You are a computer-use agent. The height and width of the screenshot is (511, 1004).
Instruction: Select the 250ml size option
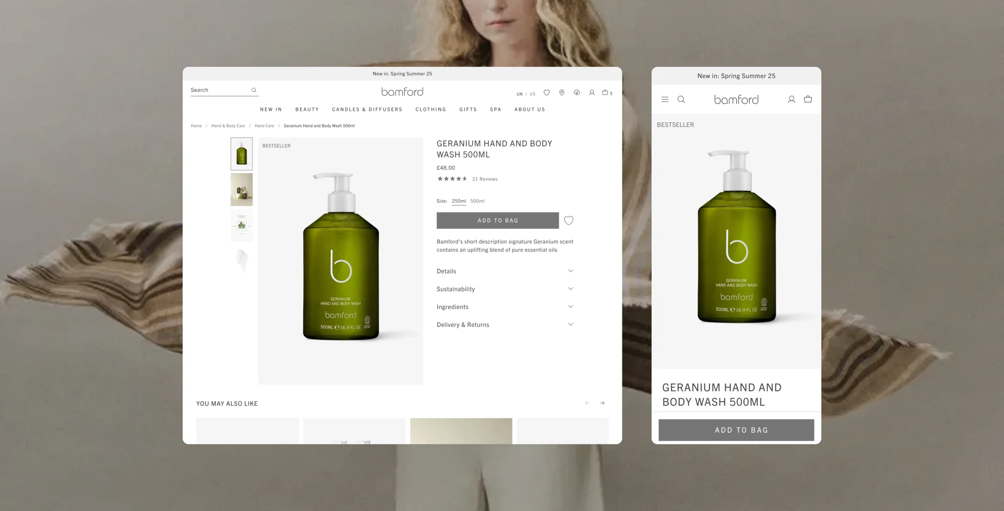point(458,201)
